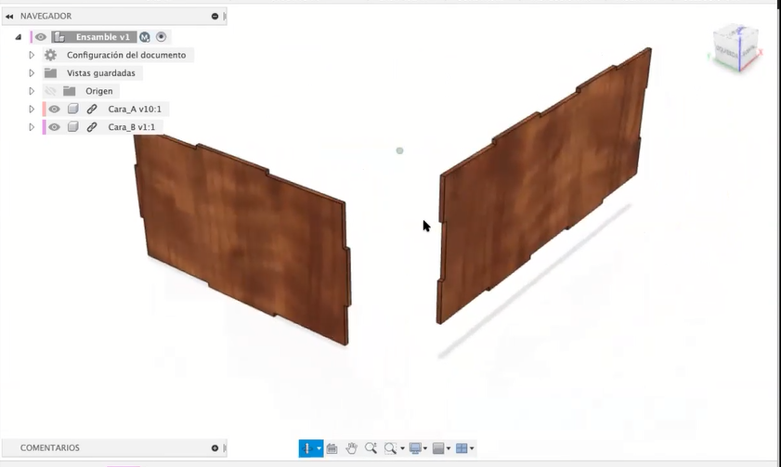The image size is (781, 467).
Task: Expand the Origen folder
Action: 32,91
